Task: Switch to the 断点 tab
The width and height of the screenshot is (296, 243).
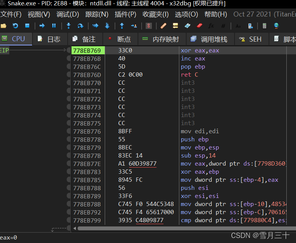Action: 120,39
